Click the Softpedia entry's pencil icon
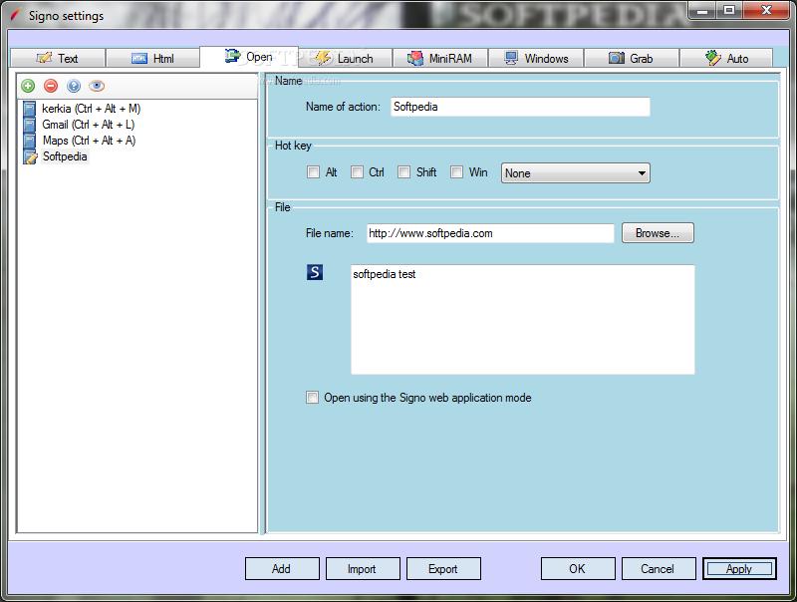 pos(30,156)
